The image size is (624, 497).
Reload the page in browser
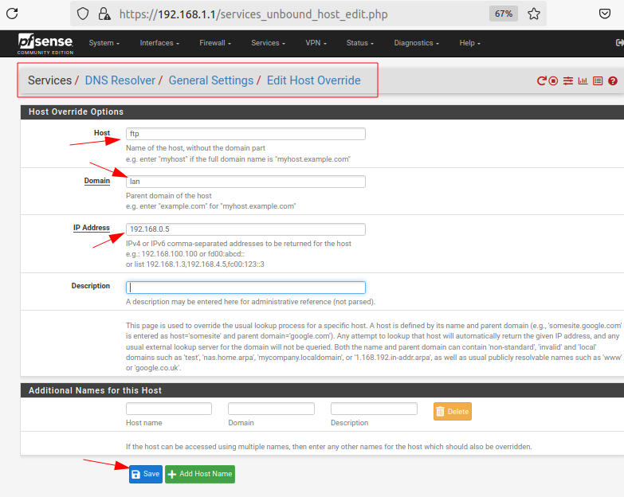(x=14, y=14)
